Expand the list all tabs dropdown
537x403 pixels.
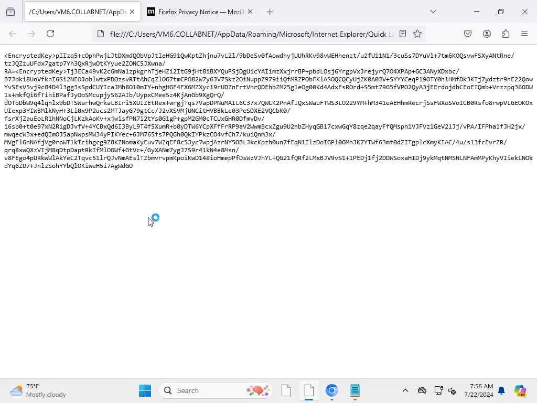coord(433,12)
